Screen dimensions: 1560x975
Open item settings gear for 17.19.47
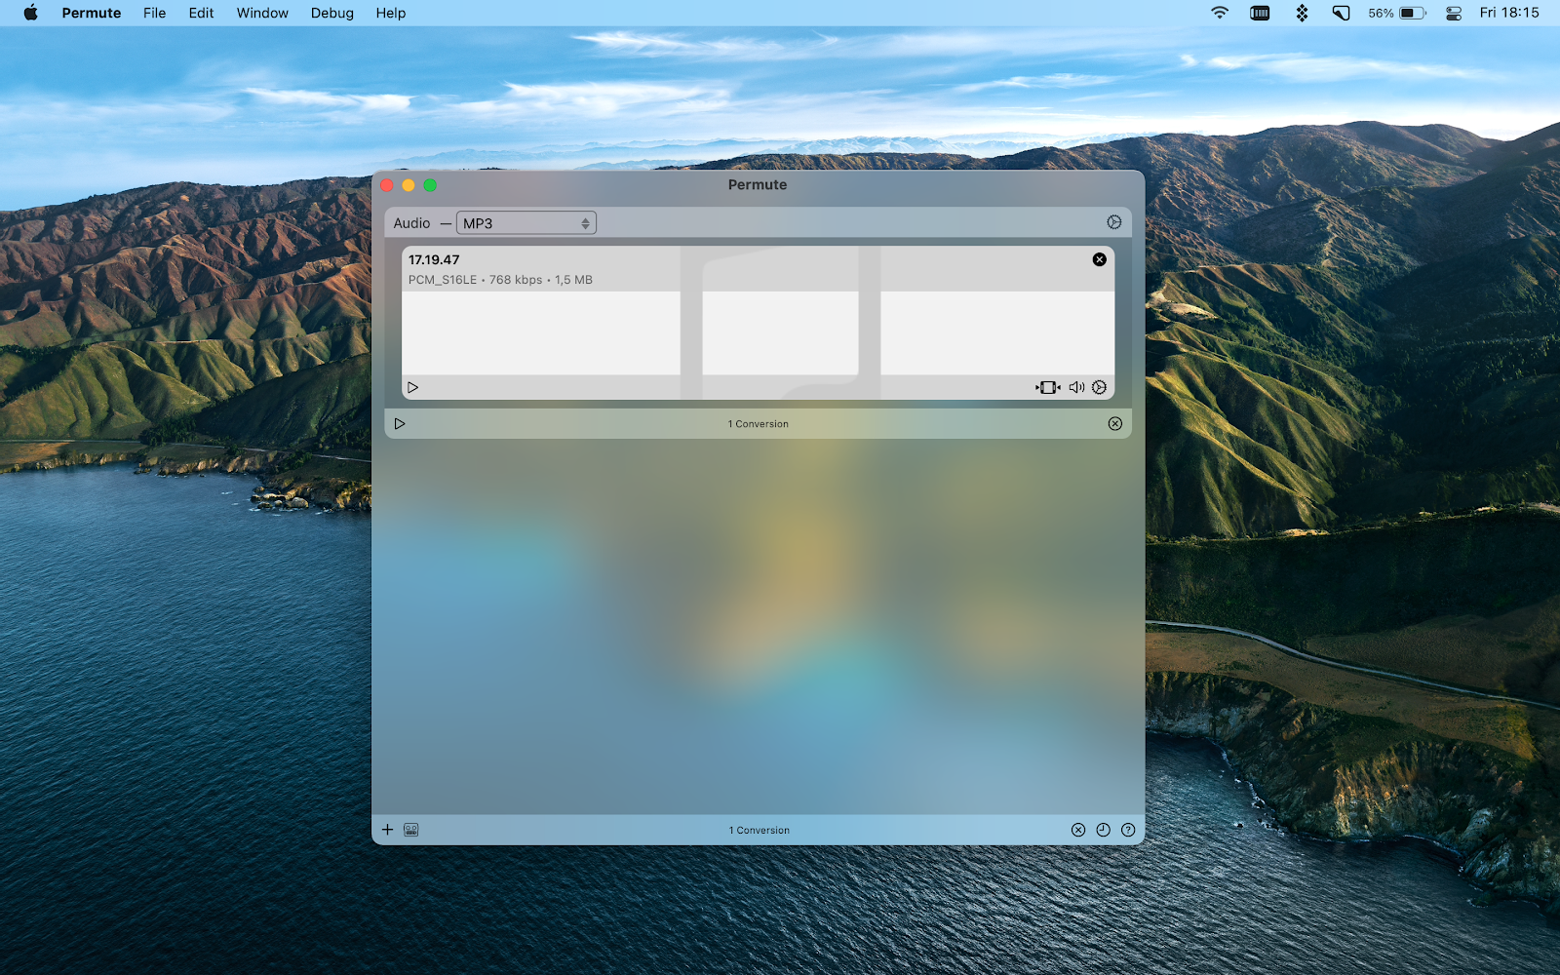pos(1100,387)
